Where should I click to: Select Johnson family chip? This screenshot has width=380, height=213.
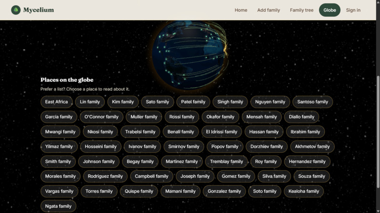99,161
